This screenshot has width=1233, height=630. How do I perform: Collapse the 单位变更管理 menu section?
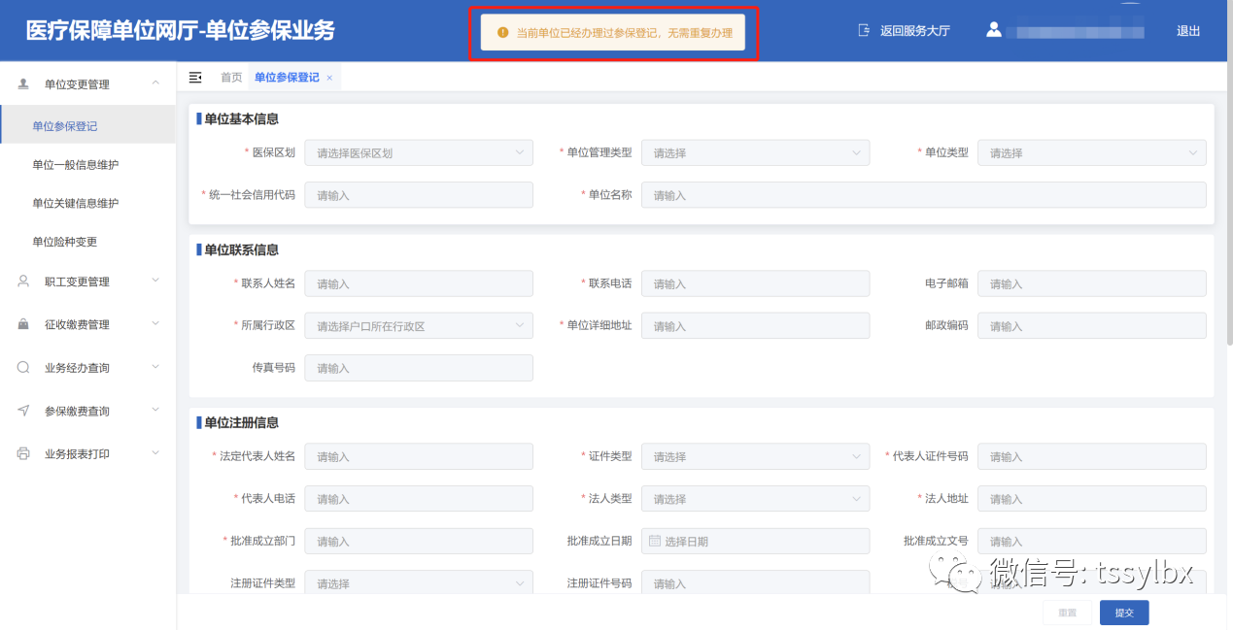tap(155, 84)
